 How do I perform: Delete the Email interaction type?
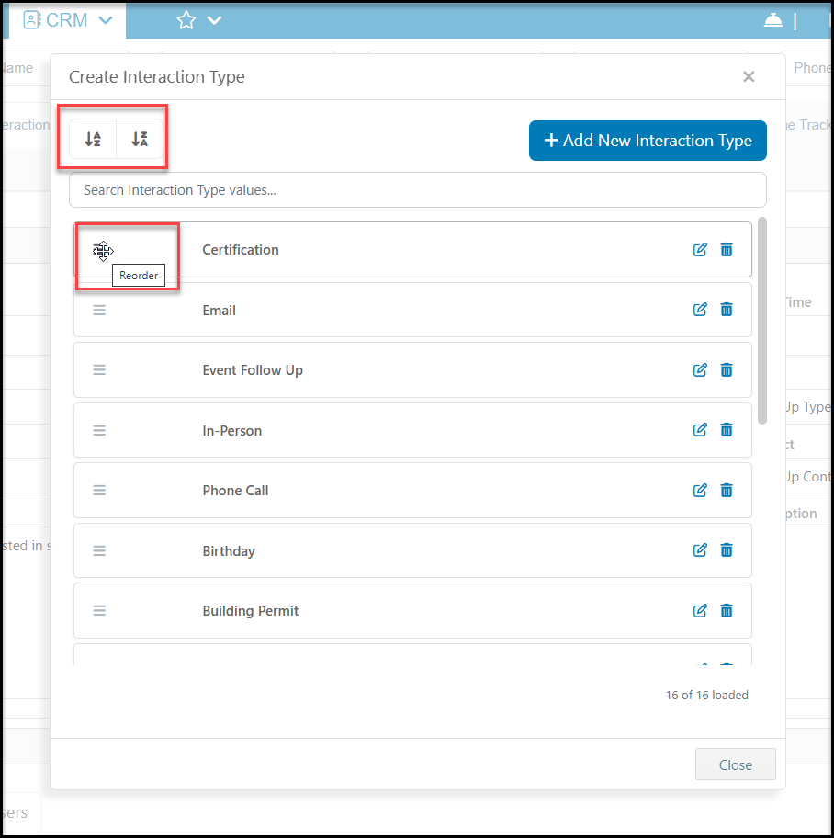(x=727, y=310)
